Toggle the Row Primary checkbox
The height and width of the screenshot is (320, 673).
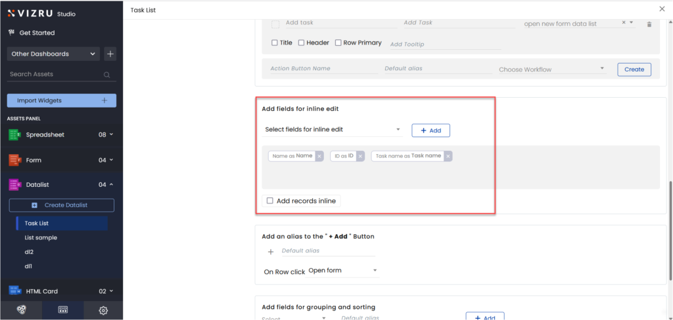point(338,43)
